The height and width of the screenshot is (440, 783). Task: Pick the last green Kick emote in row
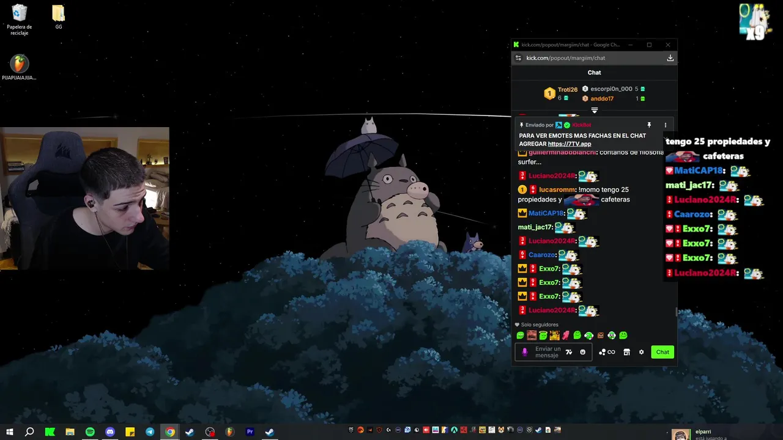(623, 335)
